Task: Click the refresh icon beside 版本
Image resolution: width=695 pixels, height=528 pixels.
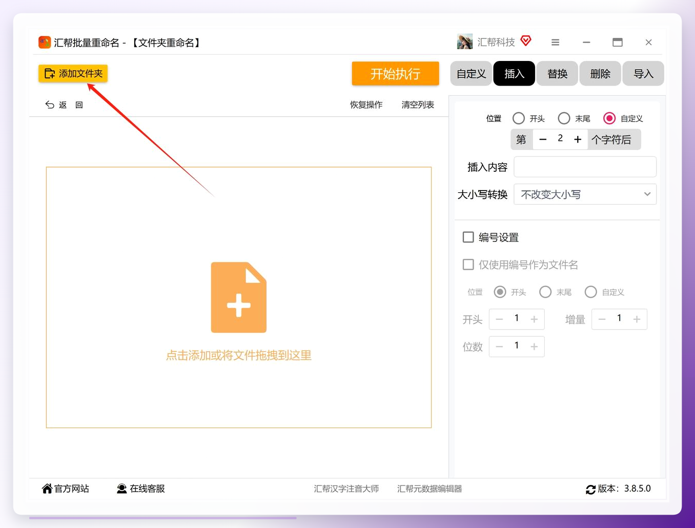Action: pos(590,490)
